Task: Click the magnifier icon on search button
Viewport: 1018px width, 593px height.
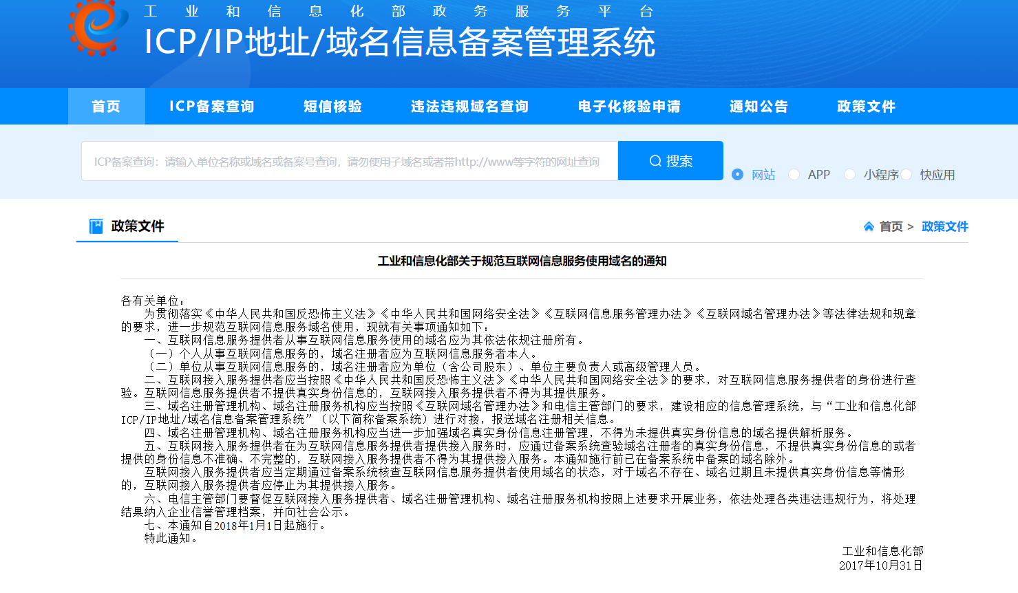Action: coord(655,161)
